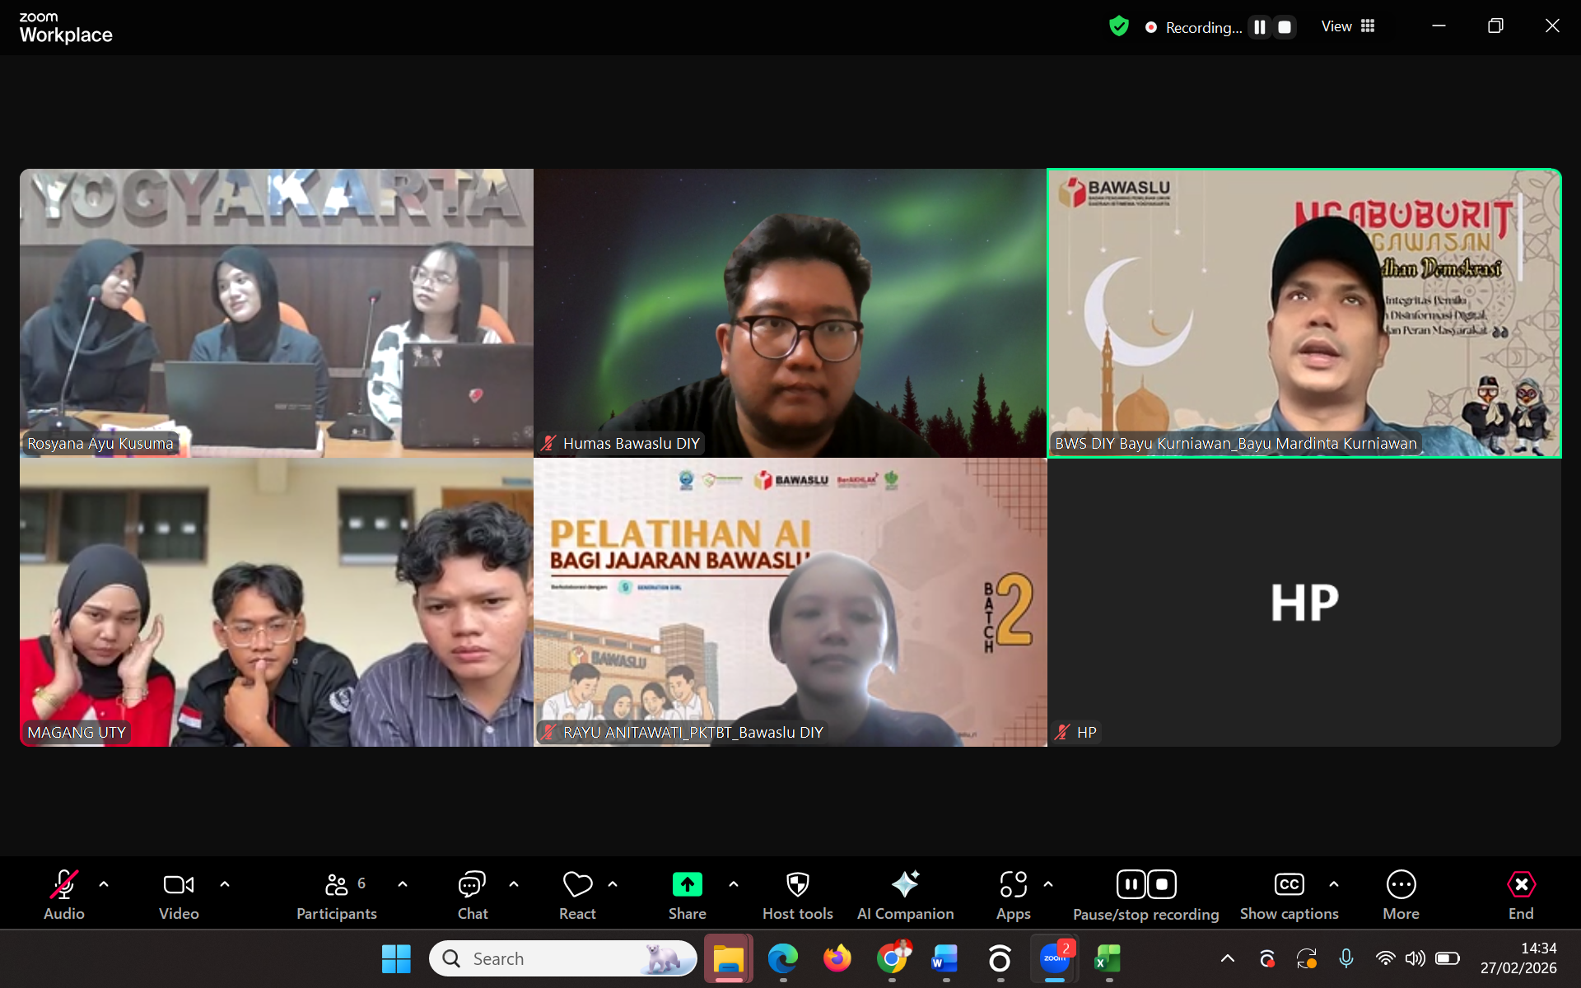Click the microphone icon in system tray
The width and height of the screenshot is (1581, 988).
tap(1346, 958)
